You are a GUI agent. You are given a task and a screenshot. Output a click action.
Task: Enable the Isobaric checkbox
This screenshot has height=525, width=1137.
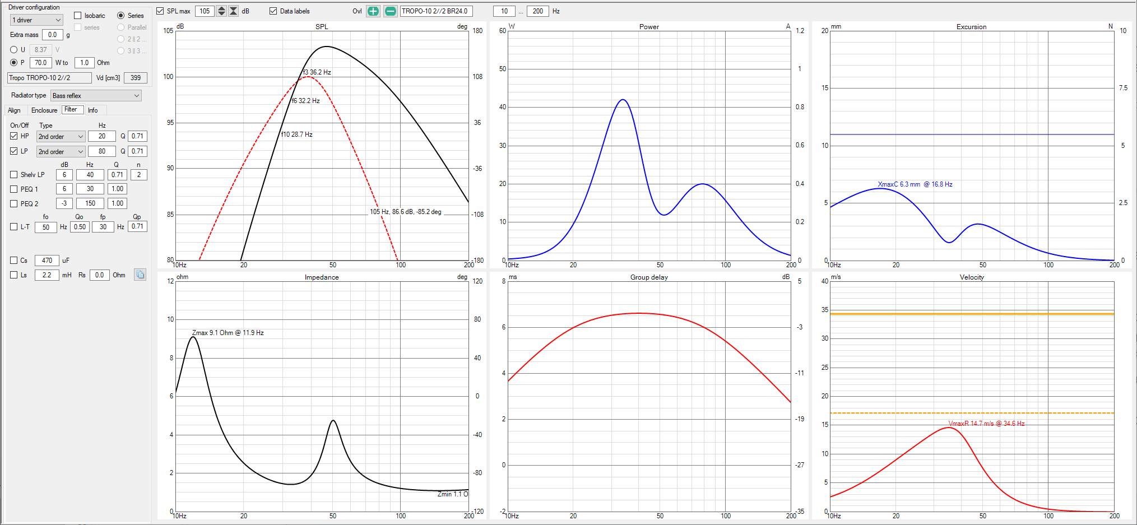click(78, 16)
